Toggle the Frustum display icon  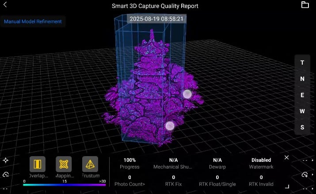[x=90, y=165]
